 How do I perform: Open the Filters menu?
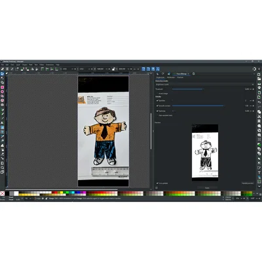(41, 65)
